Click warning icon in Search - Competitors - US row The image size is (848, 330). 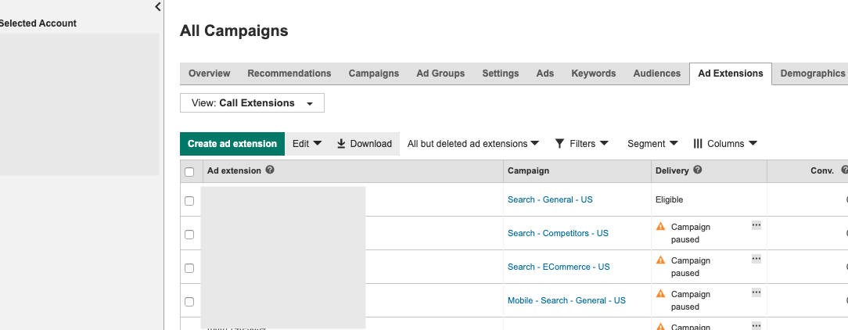(x=660, y=227)
